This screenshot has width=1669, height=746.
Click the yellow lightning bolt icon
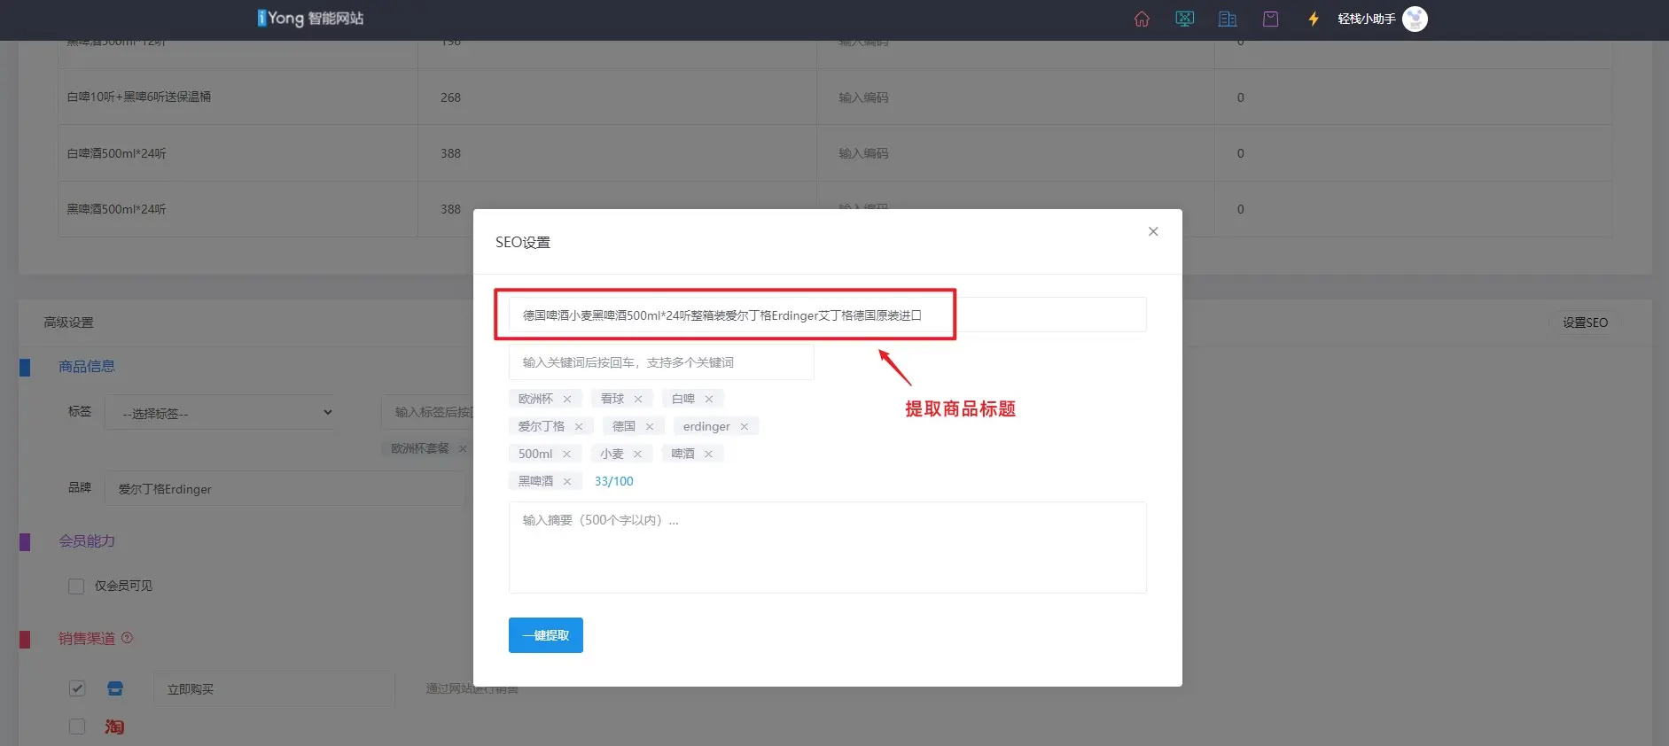[1314, 19]
